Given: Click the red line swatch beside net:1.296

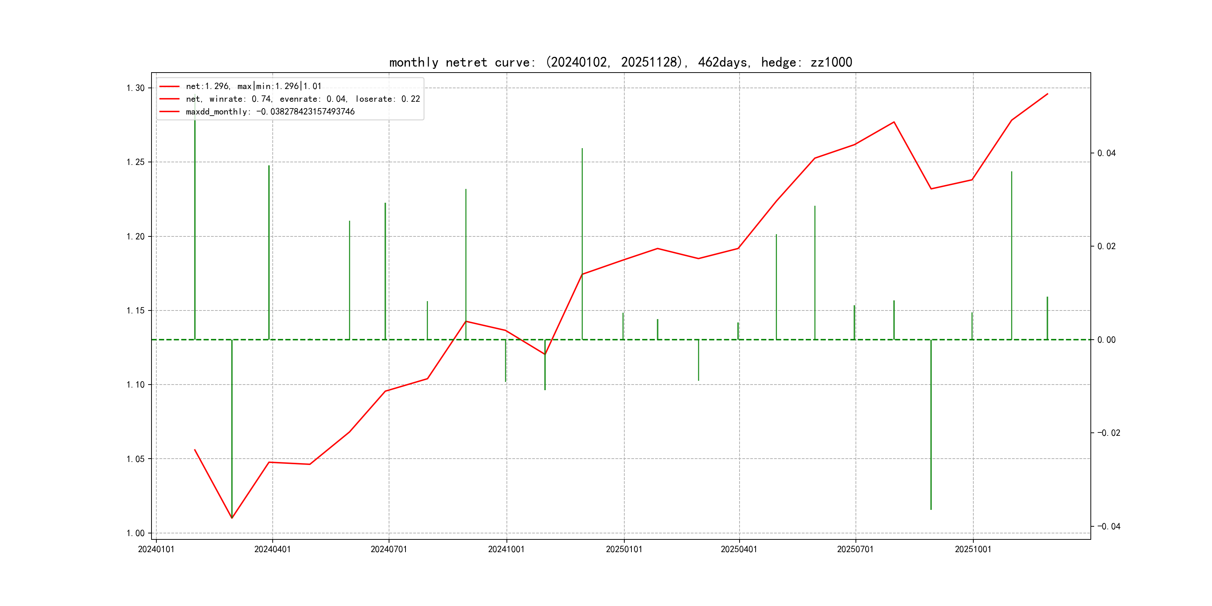Looking at the screenshot, I should (169, 86).
